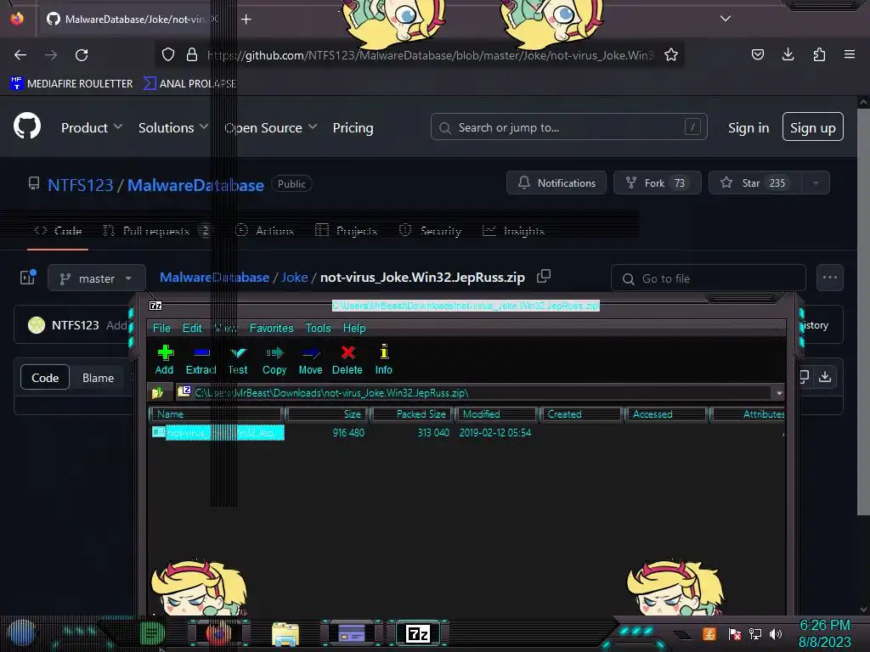
Task: Open NTFS123 owner link
Action: 81,184
